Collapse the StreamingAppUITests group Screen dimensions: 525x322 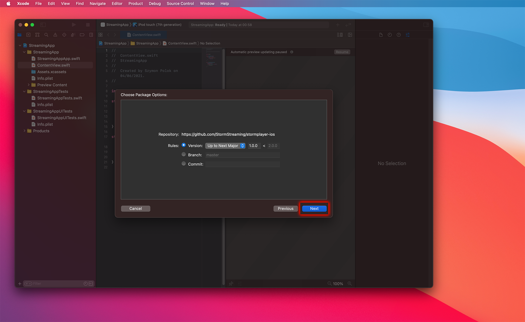[24, 111]
